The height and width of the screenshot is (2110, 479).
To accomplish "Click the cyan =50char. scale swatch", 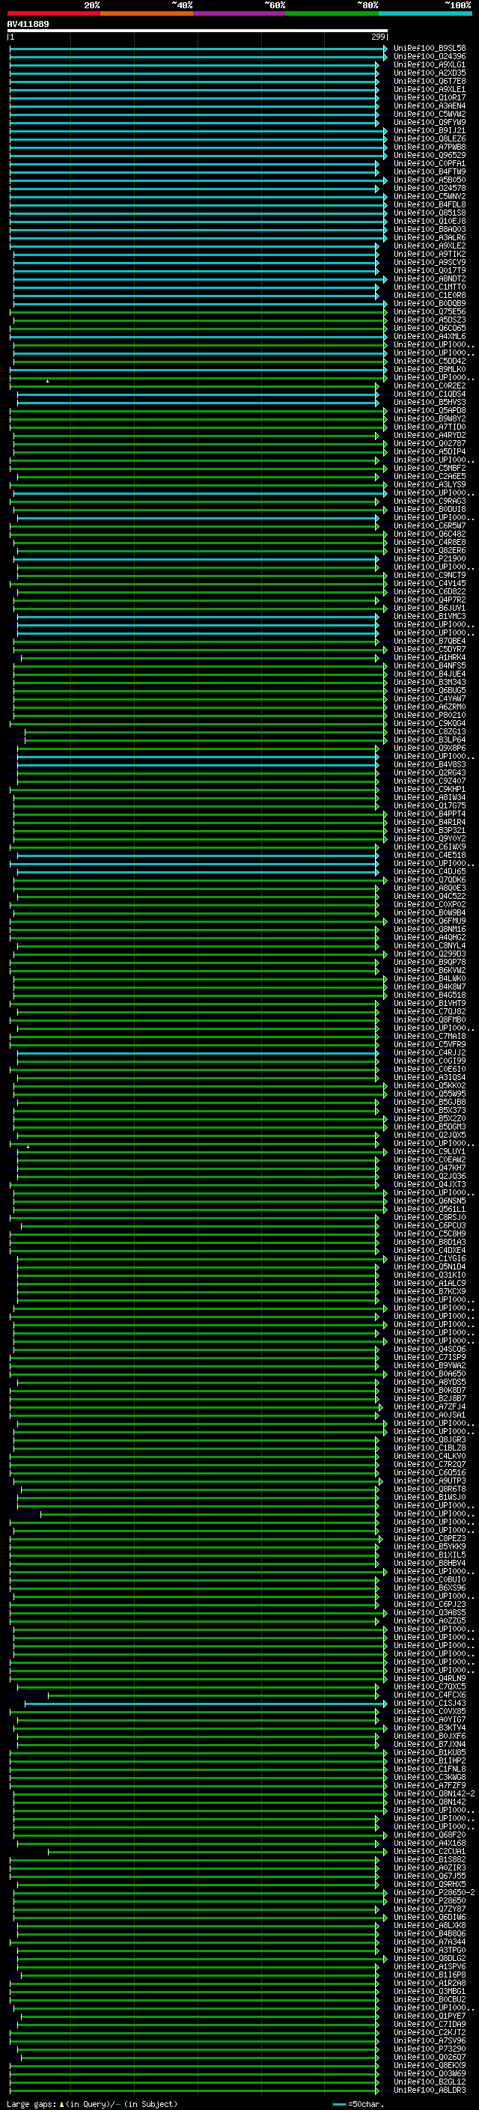I will point(339,2104).
